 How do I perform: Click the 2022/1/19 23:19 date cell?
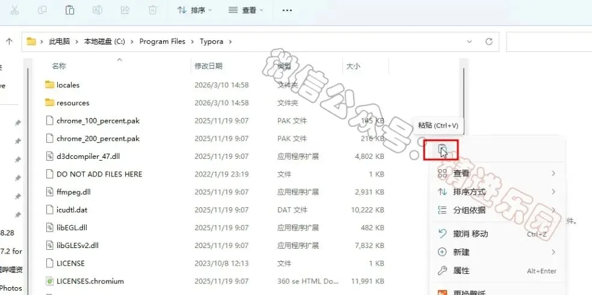coord(221,174)
